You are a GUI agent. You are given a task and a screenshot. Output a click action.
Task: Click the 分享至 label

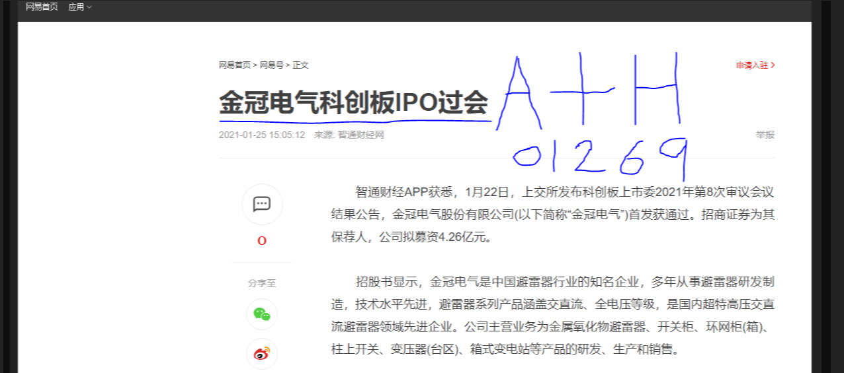[x=262, y=283]
